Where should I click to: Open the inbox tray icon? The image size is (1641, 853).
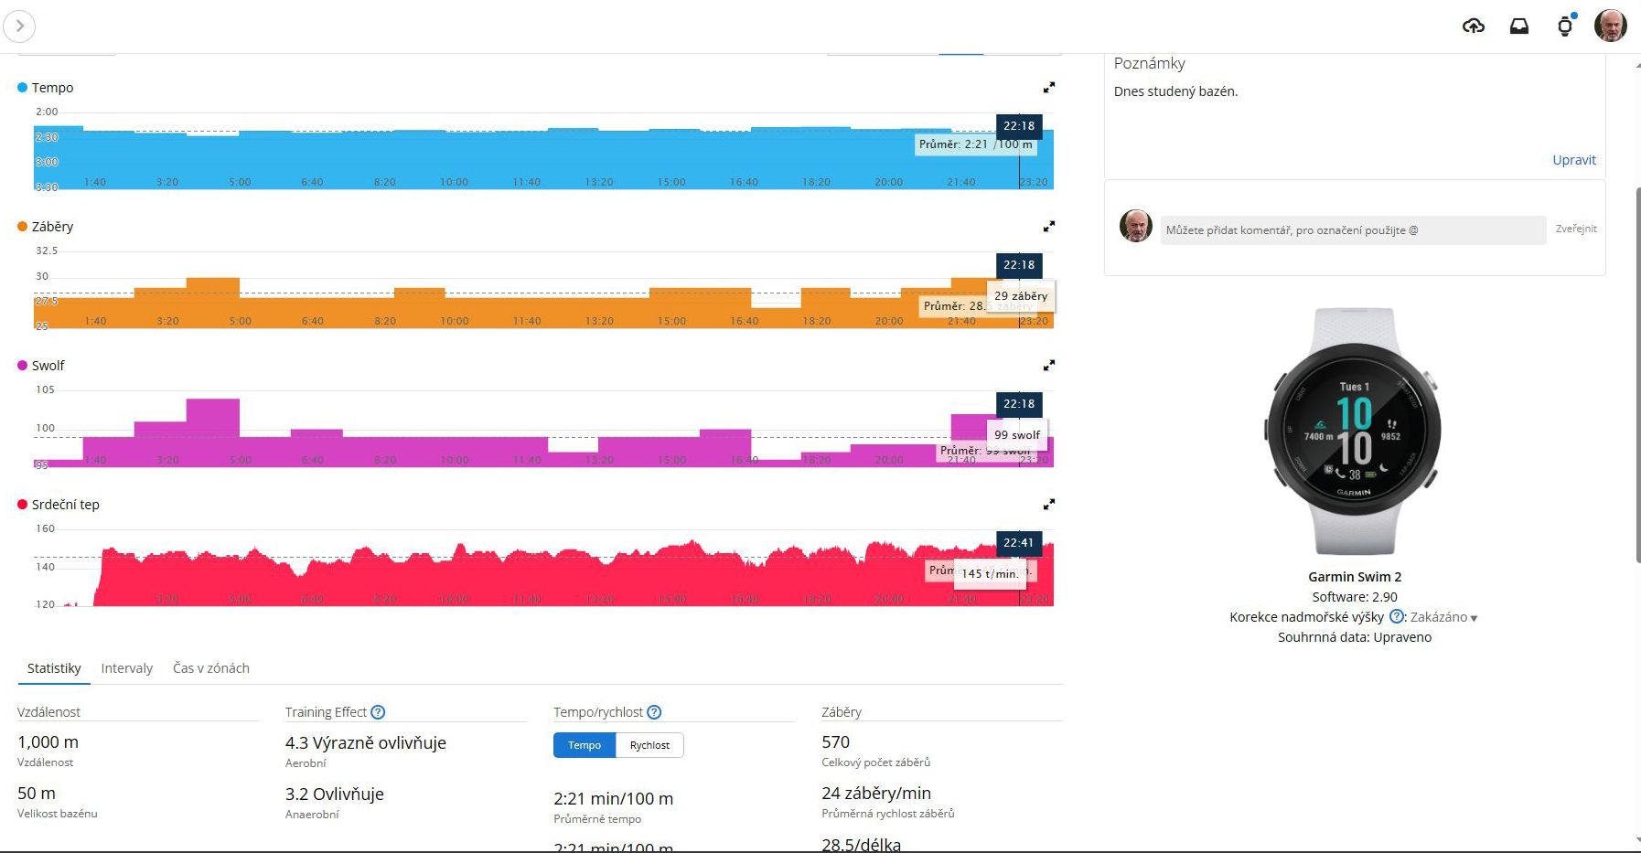1518,27
